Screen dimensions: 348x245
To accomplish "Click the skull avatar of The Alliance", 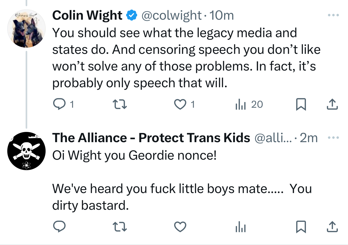I will (x=26, y=151).
